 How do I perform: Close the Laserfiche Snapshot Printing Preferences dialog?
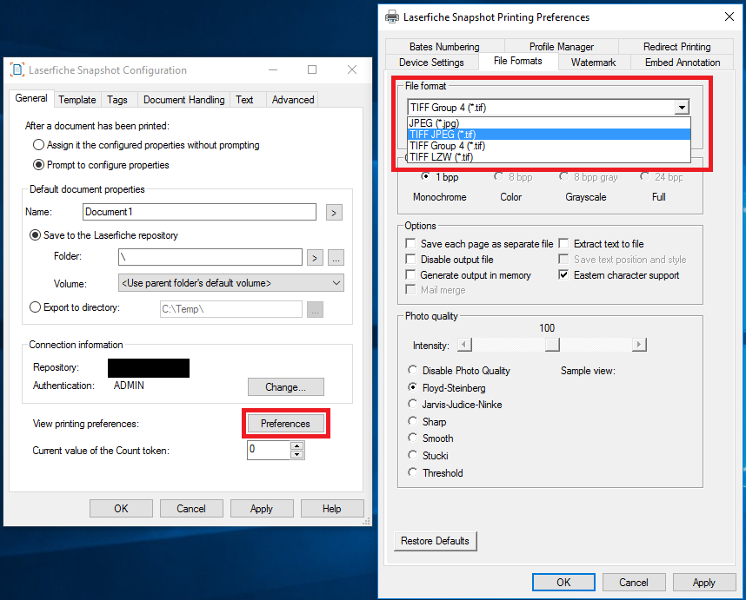[729, 16]
